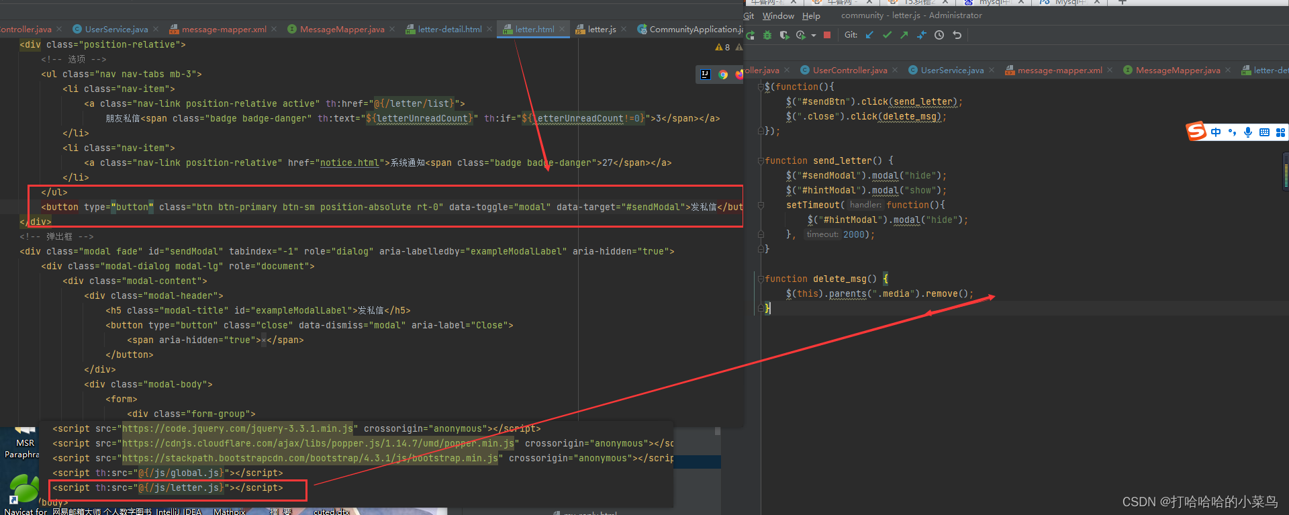
Task: Click the red Stop button
Action: click(827, 35)
